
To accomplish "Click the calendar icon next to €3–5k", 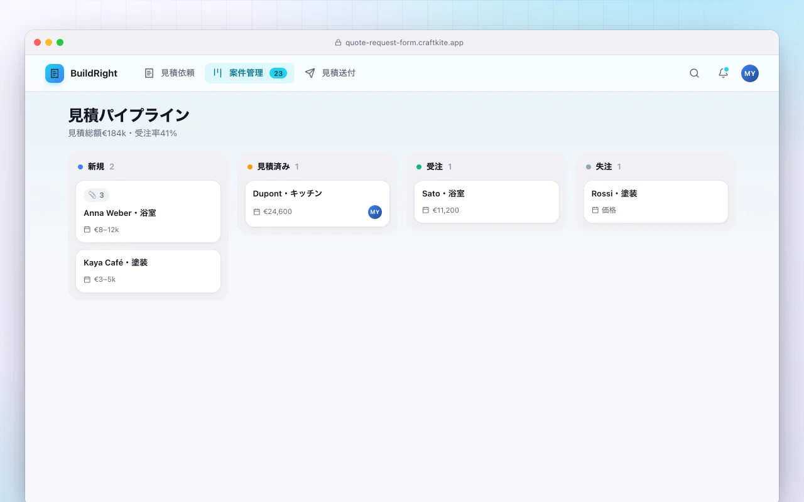I will pos(87,279).
